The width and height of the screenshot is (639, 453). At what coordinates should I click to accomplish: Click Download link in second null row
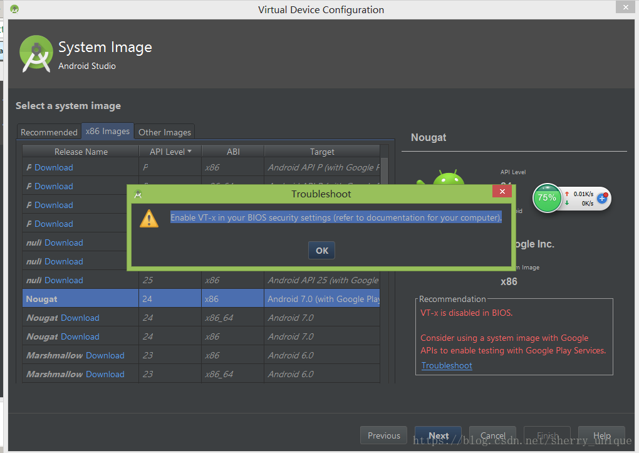coord(63,261)
